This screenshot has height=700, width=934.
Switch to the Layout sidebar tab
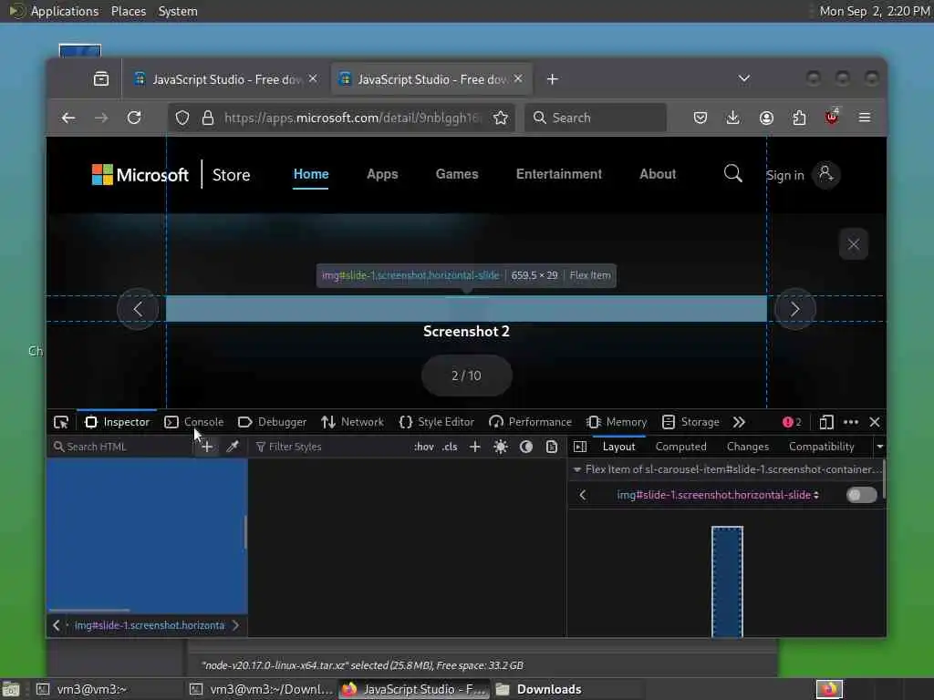[619, 447]
